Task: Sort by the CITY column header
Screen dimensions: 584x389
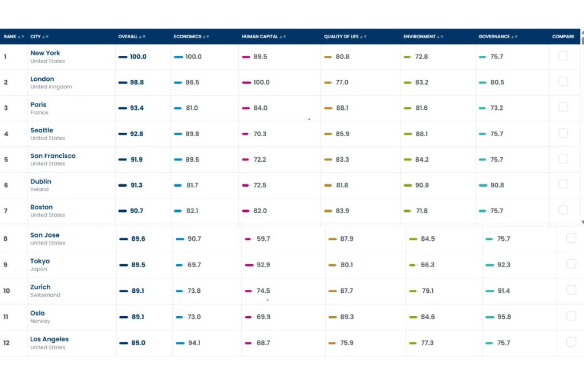Action: (39, 36)
